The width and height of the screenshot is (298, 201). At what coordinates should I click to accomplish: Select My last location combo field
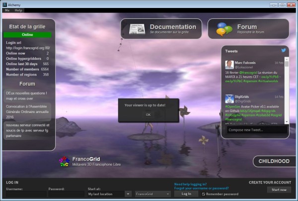(x=106, y=194)
